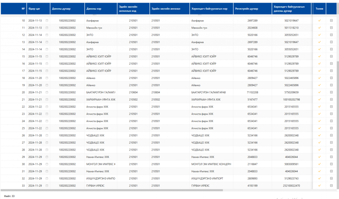339x199 pixels.
Task: Select date 2024-11-21 in row 20
Action: (35, 92)
